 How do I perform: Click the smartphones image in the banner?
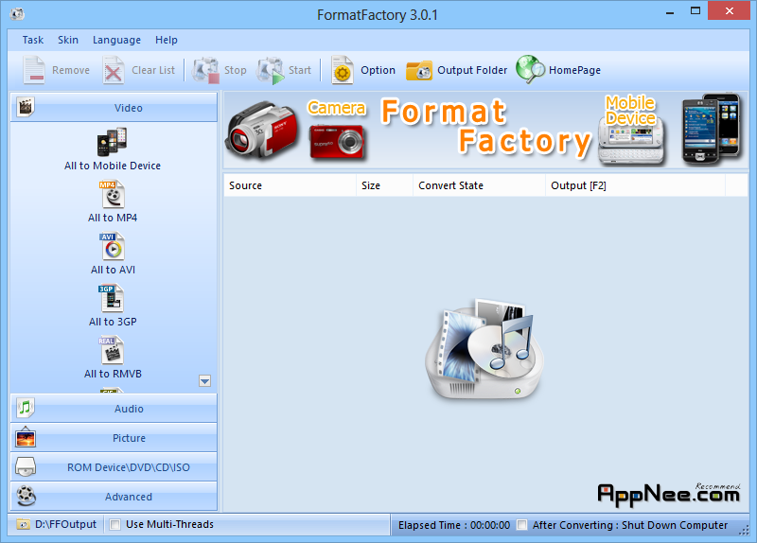tap(712, 129)
